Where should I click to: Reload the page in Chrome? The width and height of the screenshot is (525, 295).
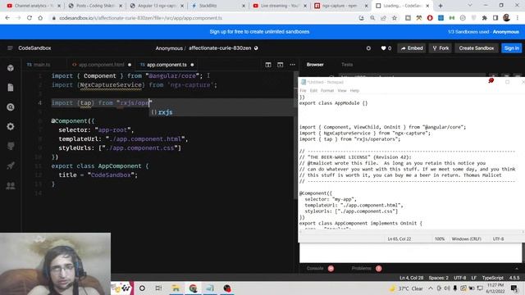pos(30,18)
